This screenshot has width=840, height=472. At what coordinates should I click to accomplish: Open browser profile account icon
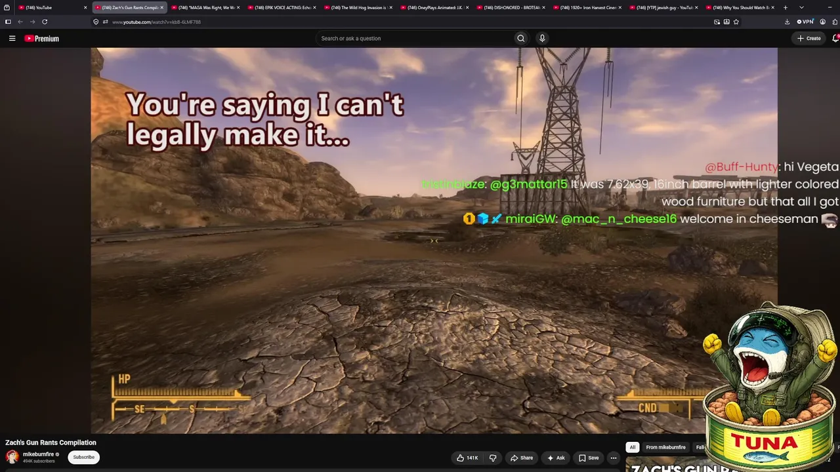823,22
